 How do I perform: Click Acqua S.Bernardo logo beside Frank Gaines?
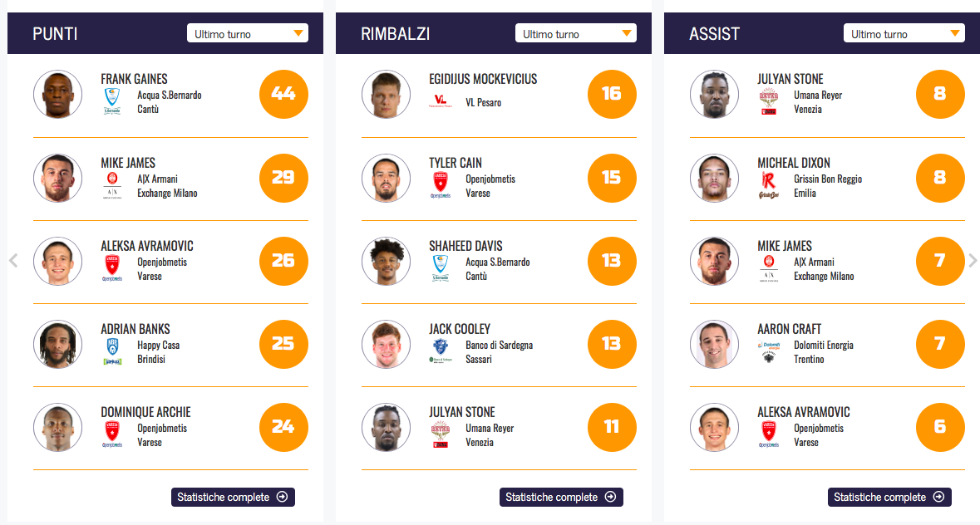tap(112, 101)
